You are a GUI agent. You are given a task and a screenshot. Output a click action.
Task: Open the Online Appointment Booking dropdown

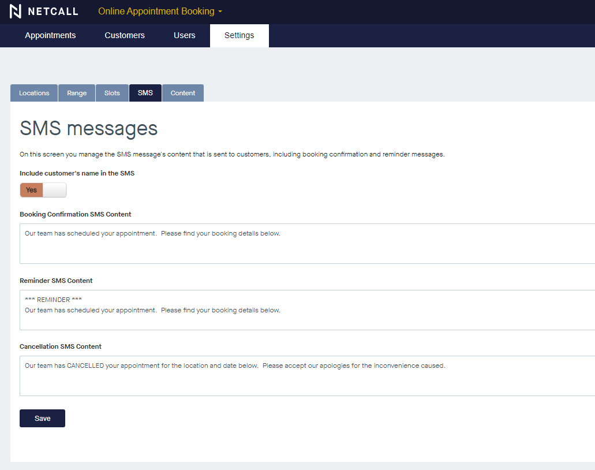156,12
